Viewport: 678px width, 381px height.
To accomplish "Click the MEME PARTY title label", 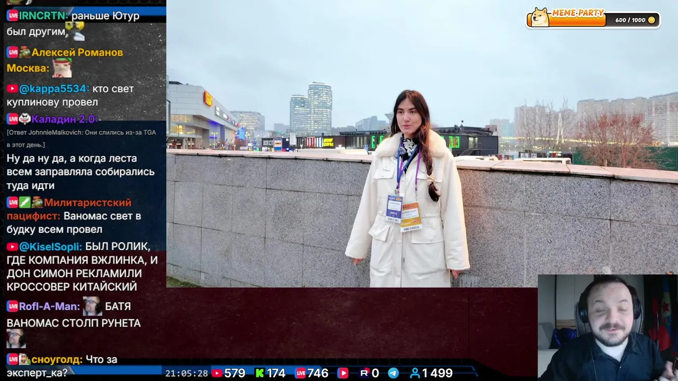I will pyautogui.click(x=578, y=14).
